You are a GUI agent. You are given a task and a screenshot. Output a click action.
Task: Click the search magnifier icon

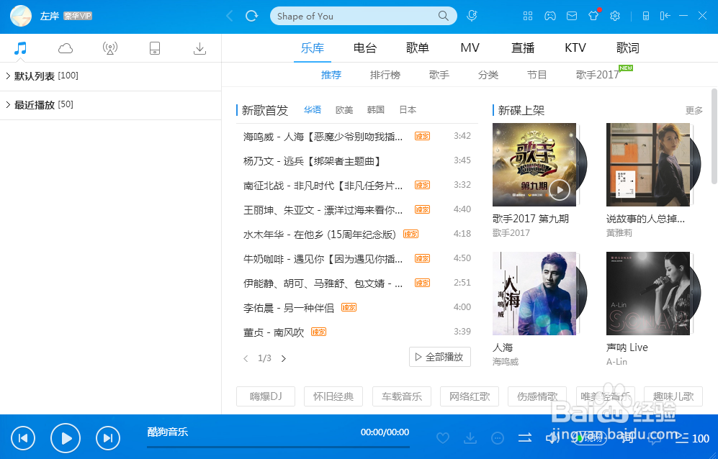[443, 16]
